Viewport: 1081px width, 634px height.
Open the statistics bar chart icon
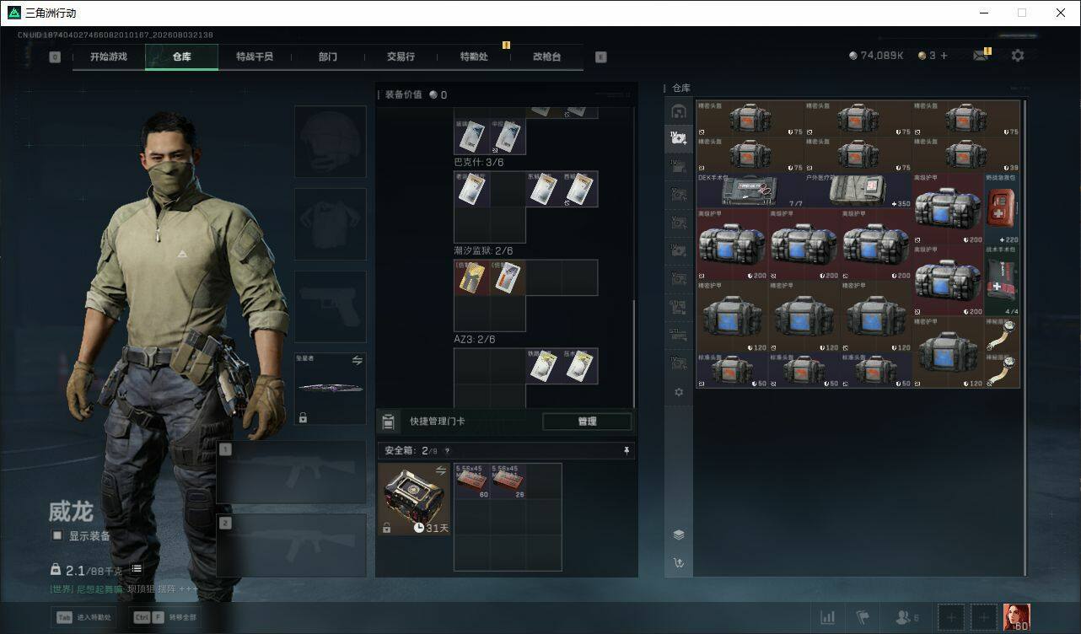tap(828, 617)
